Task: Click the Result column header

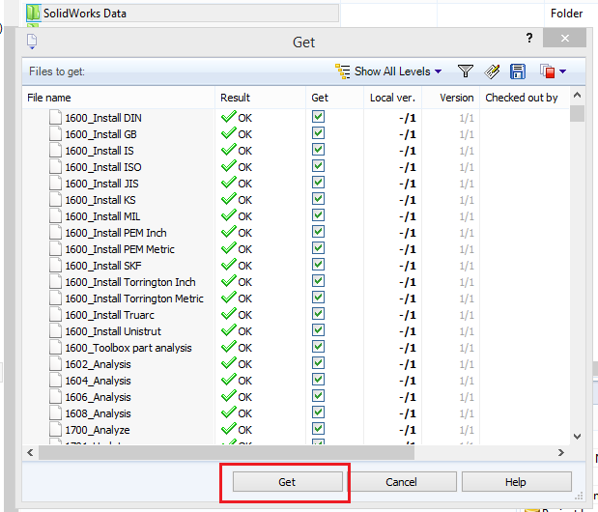Action: click(236, 98)
